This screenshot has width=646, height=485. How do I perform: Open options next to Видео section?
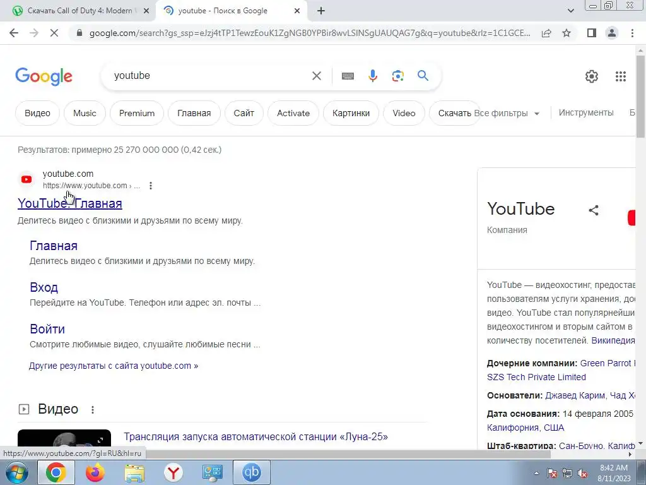93,409
